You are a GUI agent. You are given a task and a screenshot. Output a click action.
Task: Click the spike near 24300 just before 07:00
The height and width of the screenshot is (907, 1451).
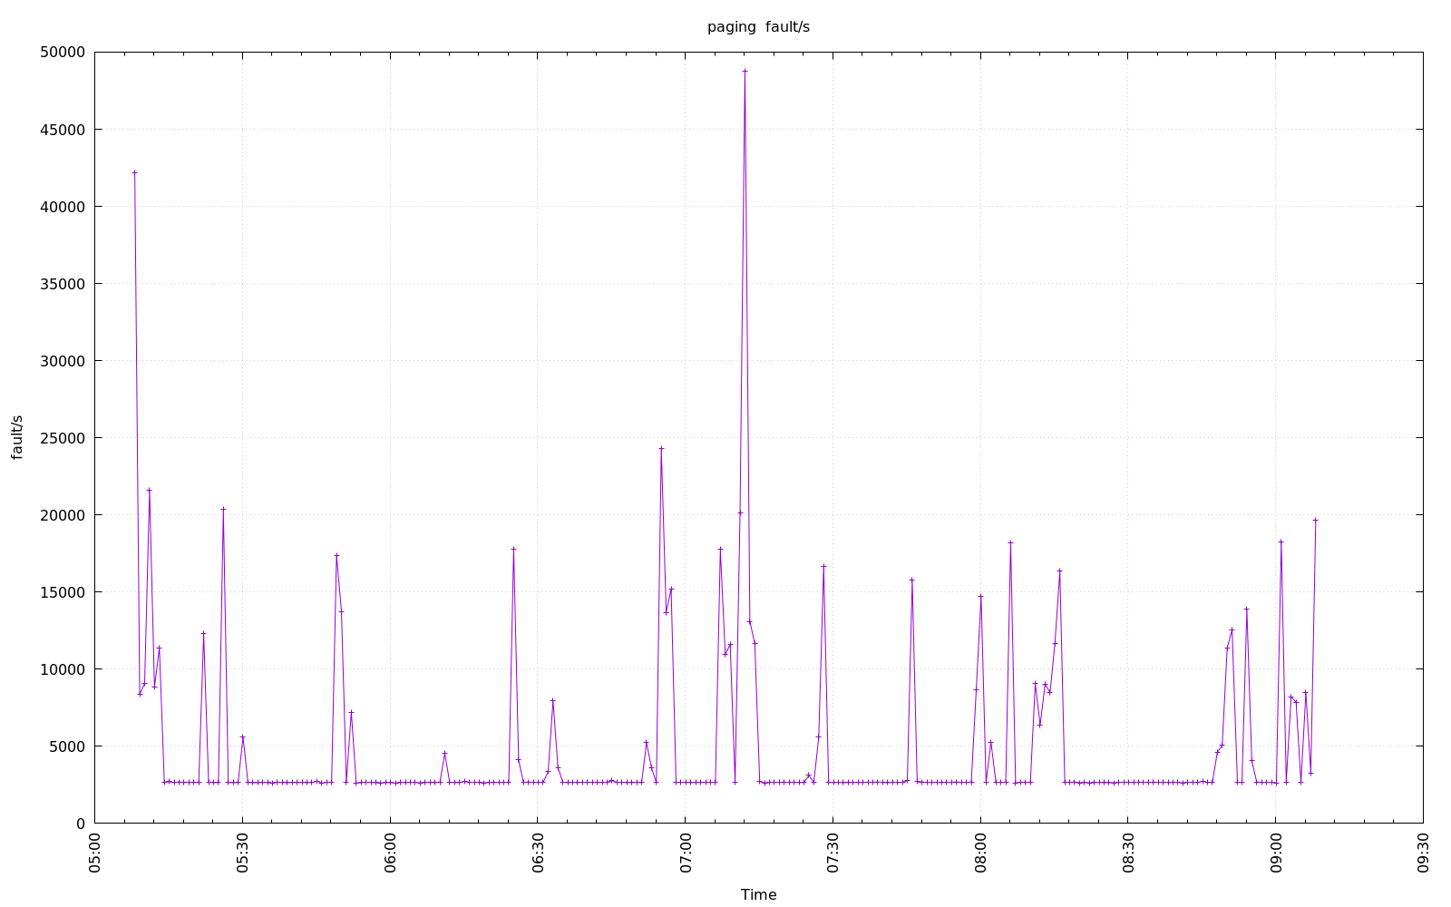(x=661, y=448)
